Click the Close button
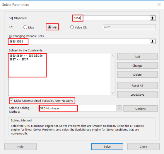The height and width of the screenshot is (154, 164). (x=143, y=147)
